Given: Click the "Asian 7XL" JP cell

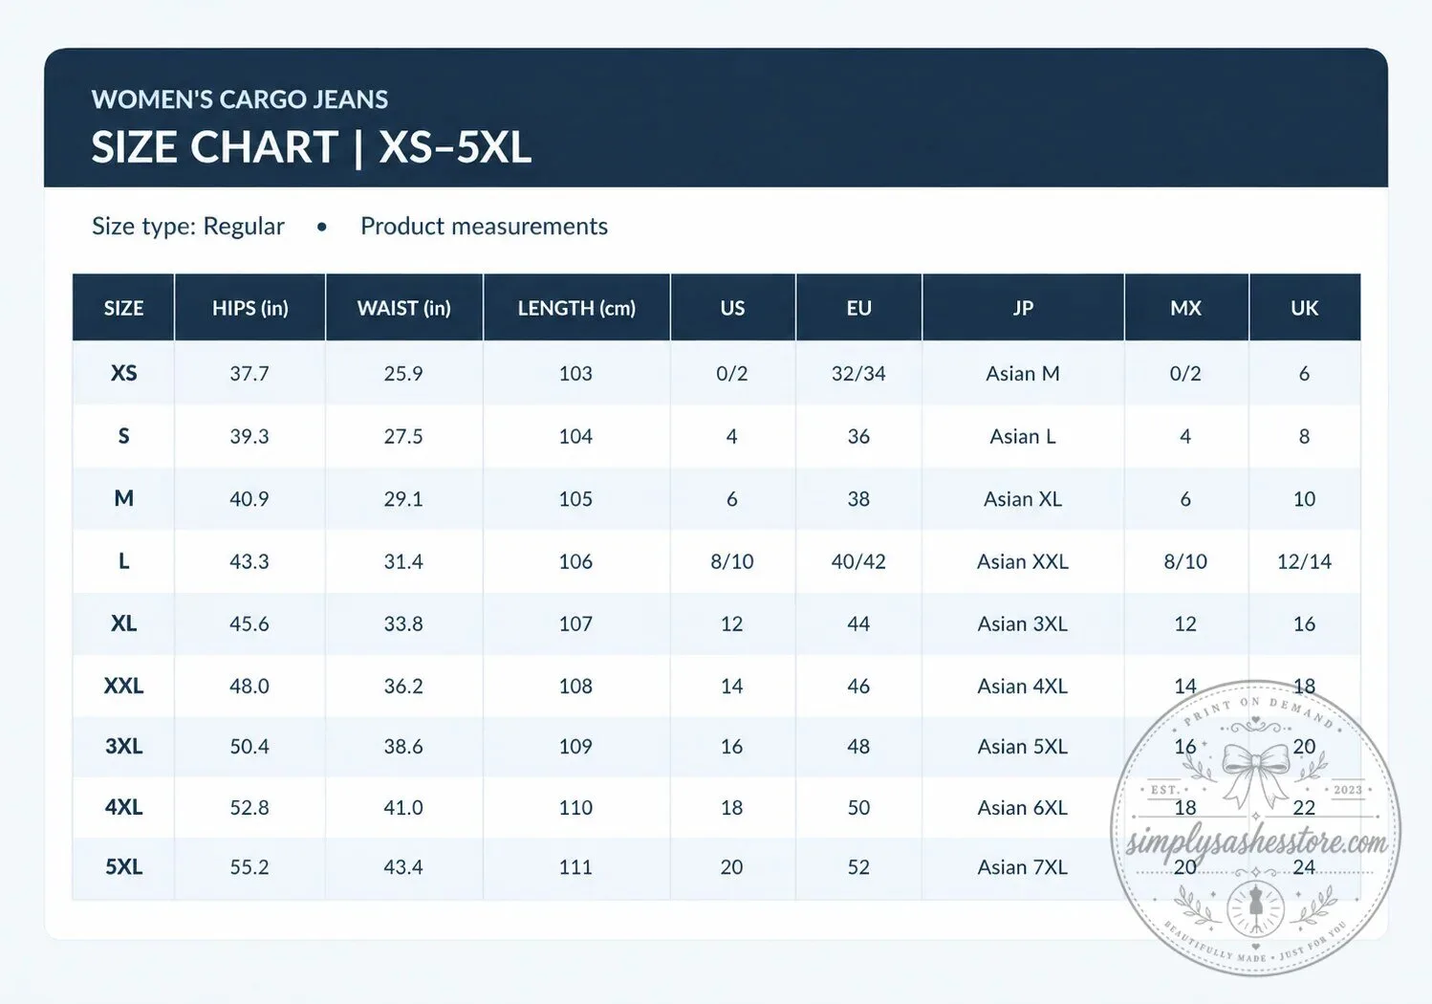Looking at the screenshot, I should (x=1023, y=867).
